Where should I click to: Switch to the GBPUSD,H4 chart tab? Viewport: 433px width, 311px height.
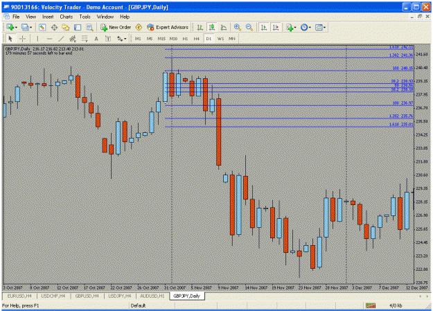(x=87, y=296)
